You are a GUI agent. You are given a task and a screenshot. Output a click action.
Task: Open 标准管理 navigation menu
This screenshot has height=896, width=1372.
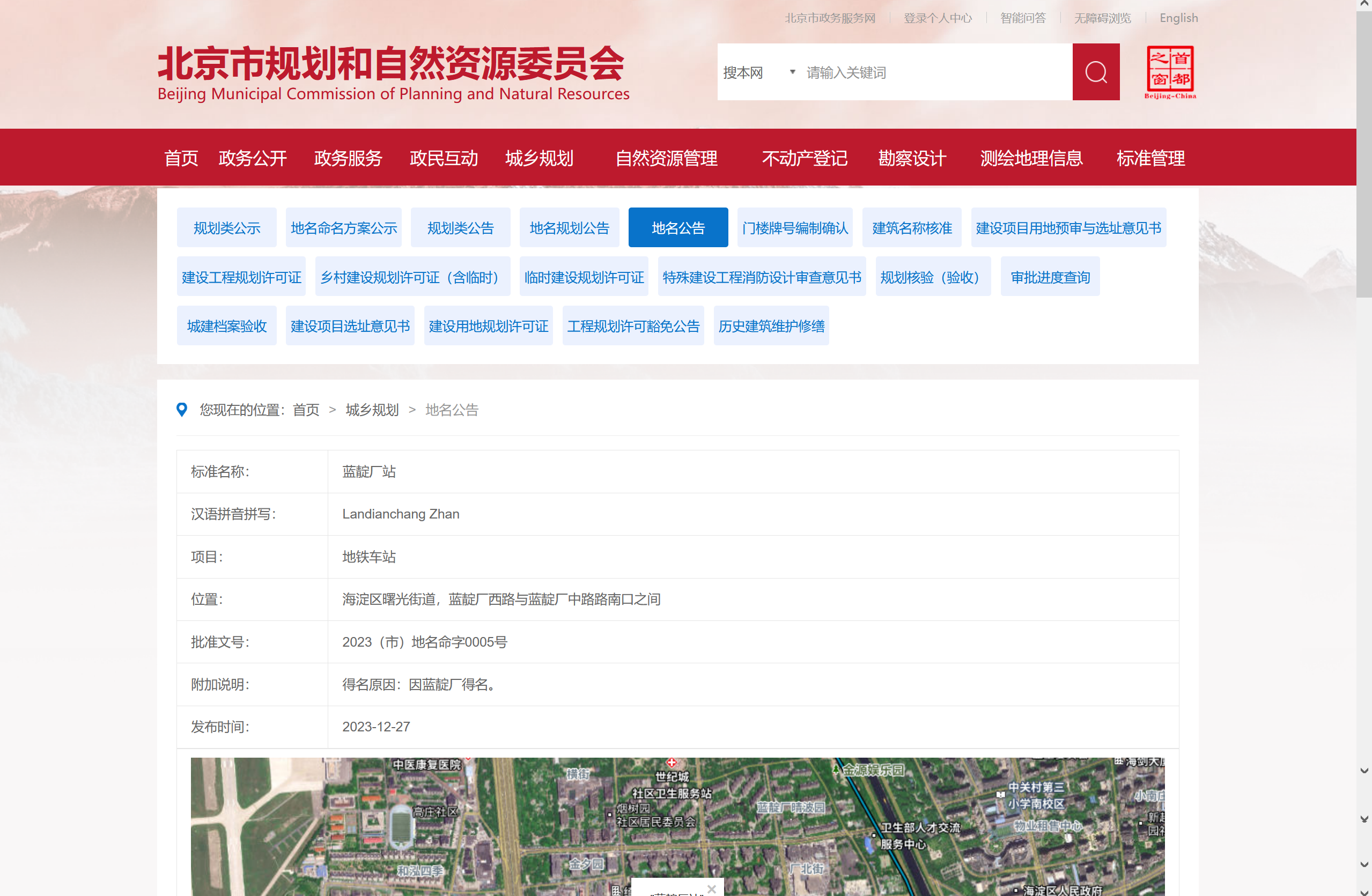tap(1150, 158)
